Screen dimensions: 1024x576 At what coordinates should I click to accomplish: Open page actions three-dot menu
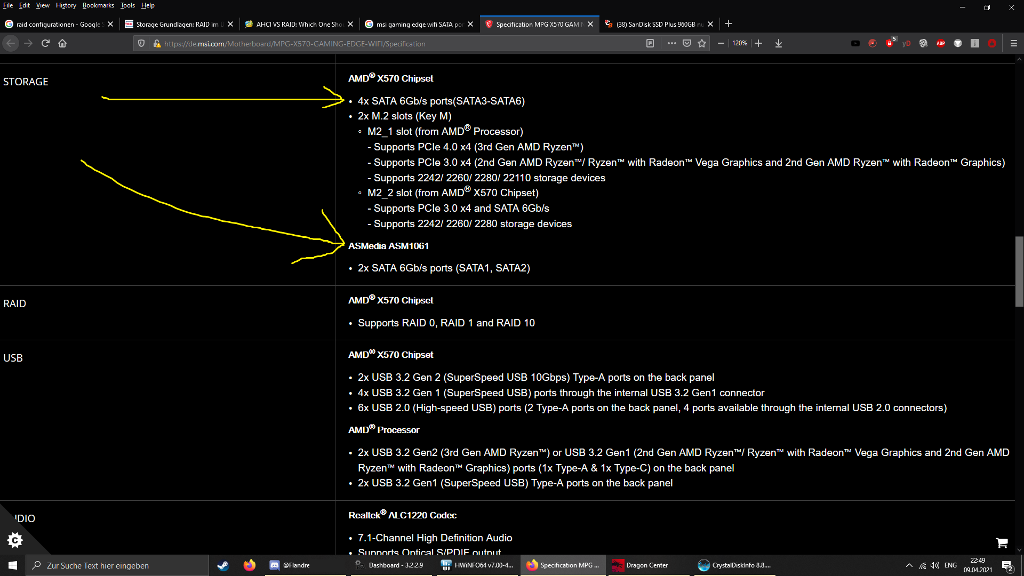(671, 43)
